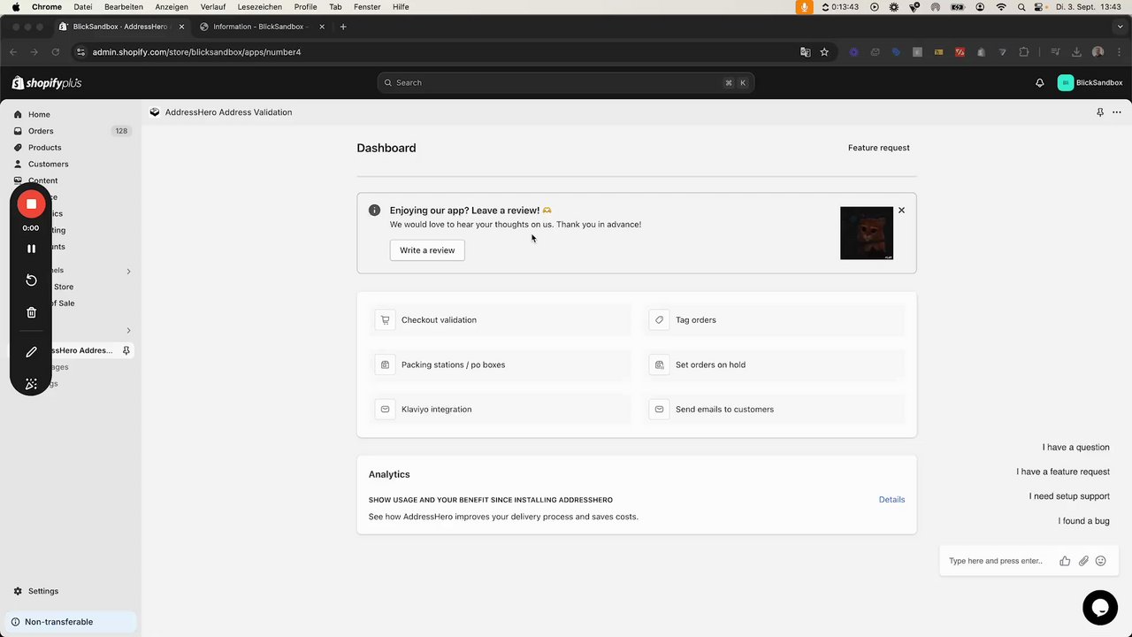1132x637 pixels.
Task: Pin the app using header pin icon
Action: click(x=1100, y=112)
